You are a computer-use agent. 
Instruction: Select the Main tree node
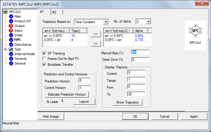click(18, 16)
